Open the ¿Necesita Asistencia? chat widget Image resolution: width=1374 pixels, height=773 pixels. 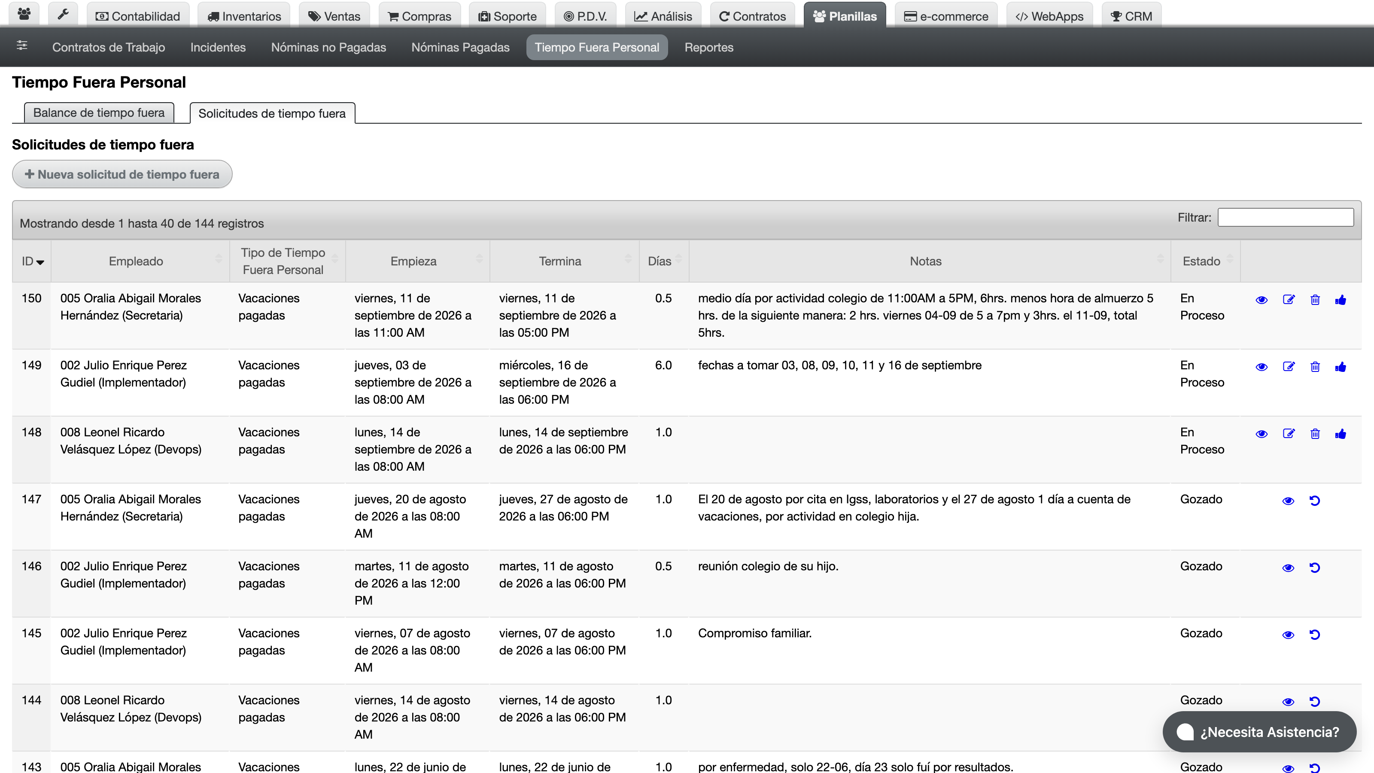pyautogui.click(x=1259, y=732)
